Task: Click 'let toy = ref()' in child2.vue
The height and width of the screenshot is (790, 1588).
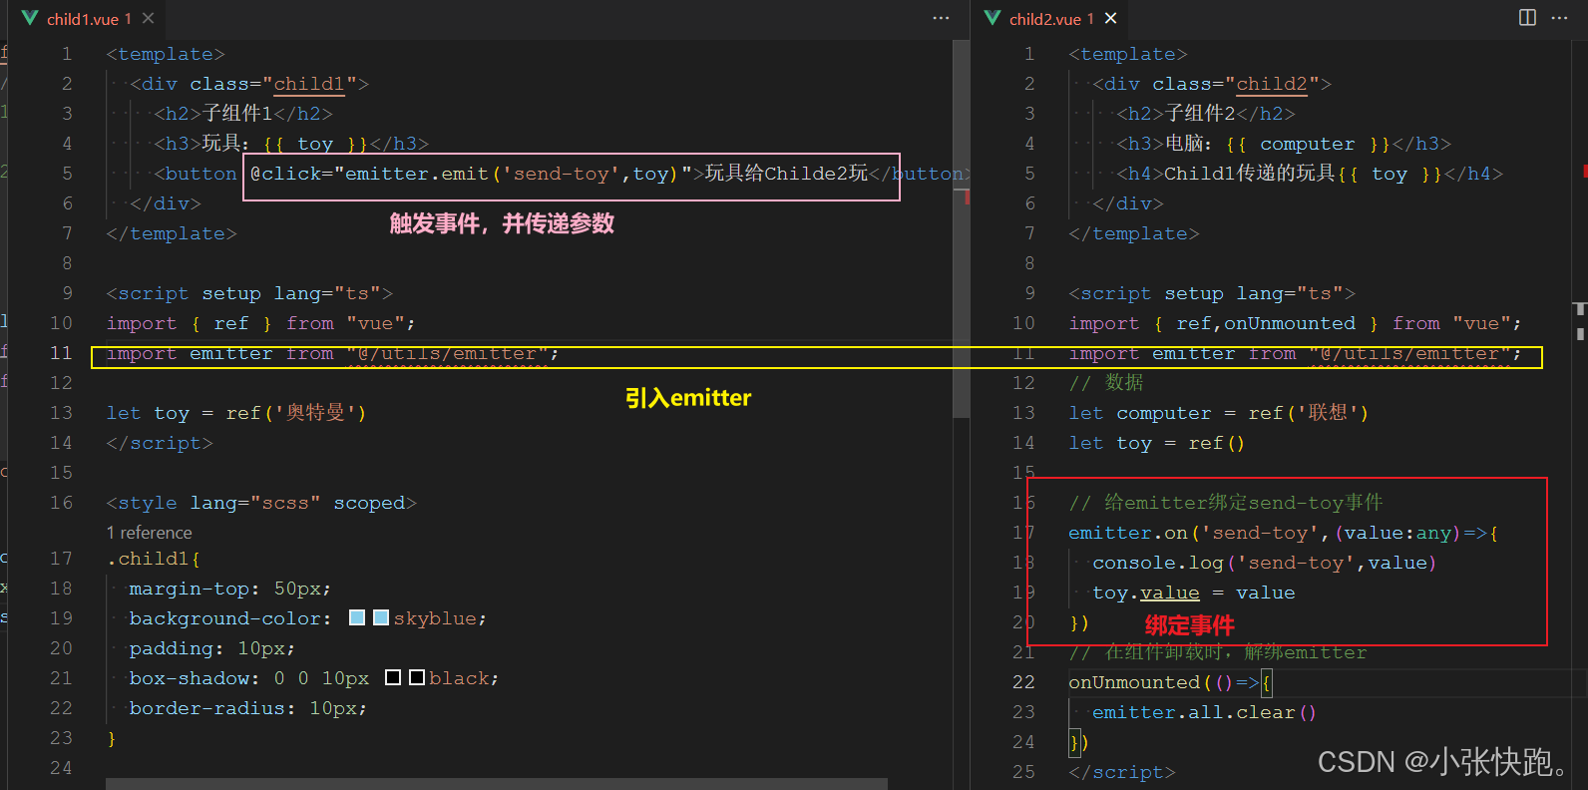Action: pyautogui.click(x=1156, y=443)
